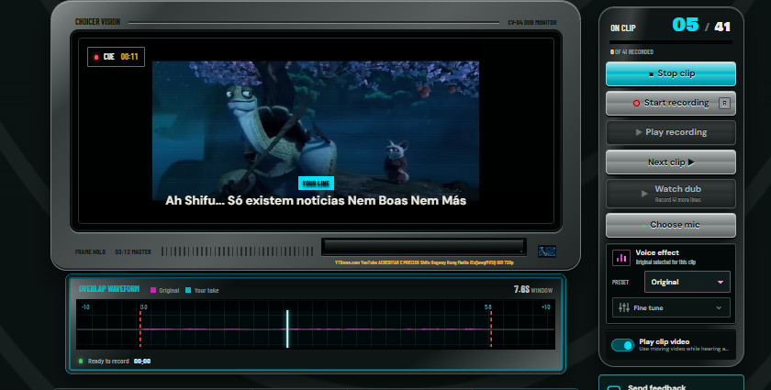
Task: Click the PRESET label
Action: [620, 283]
